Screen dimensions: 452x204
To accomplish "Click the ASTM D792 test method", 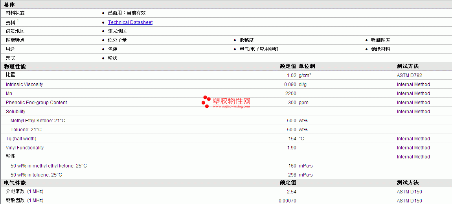I will pos(410,75).
